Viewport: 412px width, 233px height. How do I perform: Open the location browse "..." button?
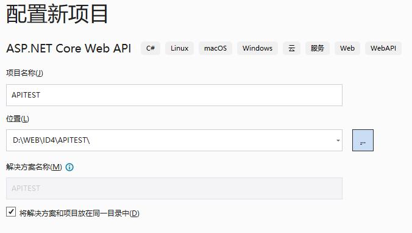pos(363,140)
